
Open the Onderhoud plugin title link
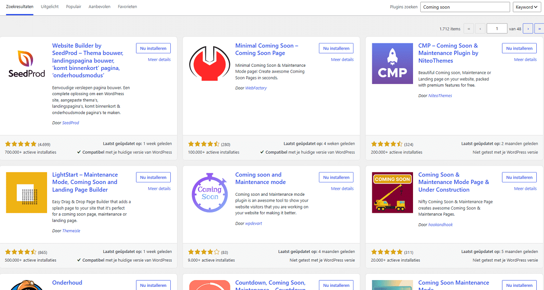tap(67, 283)
